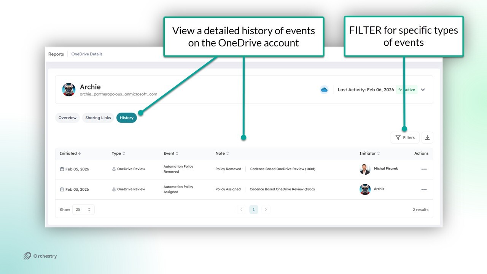Click the Active status badge

coord(406,90)
